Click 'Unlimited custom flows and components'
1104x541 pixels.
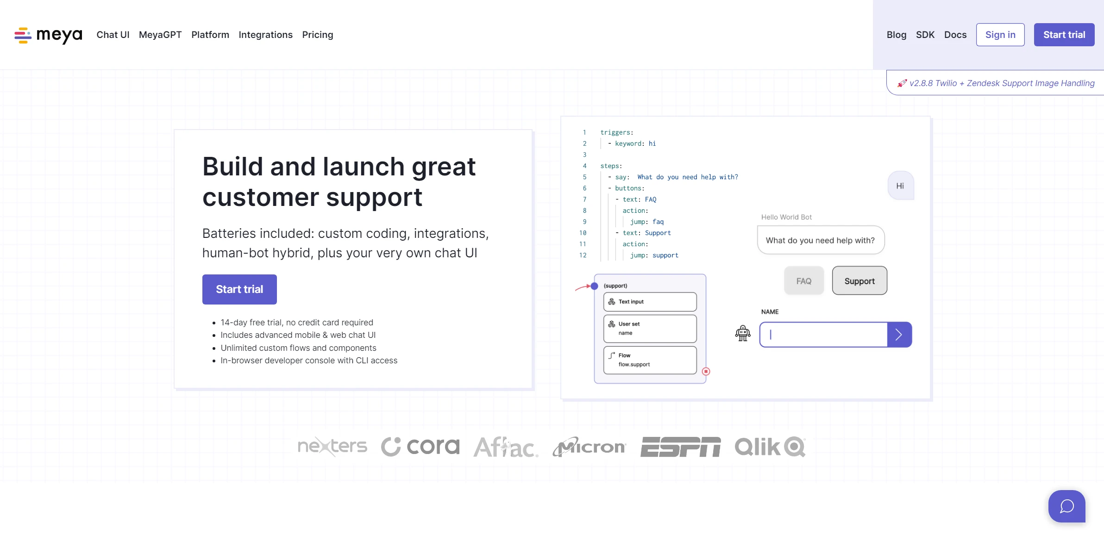[x=299, y=348]
